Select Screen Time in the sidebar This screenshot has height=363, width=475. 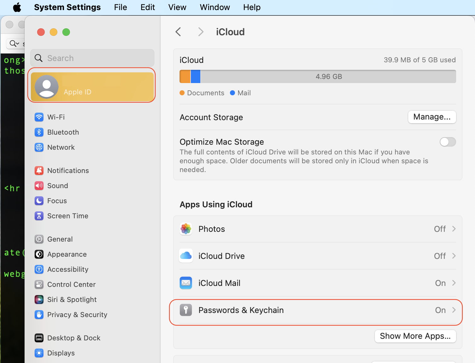[x=67, y=216]
